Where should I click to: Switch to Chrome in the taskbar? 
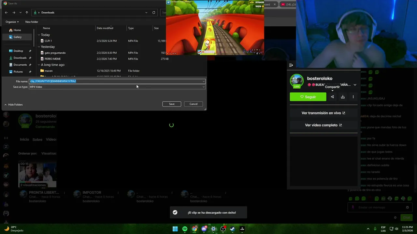pyautogui.click(x=194, y=229)
